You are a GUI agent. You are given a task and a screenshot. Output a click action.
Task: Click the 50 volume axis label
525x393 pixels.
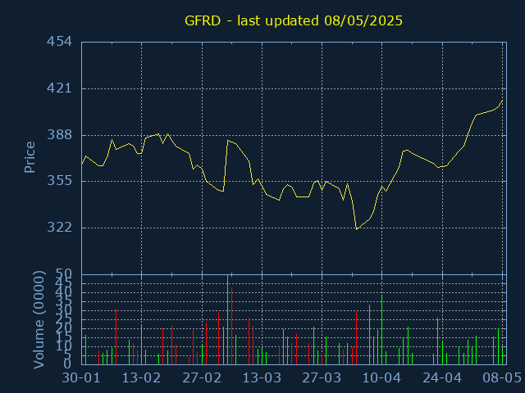pyautogui.click(x=64, y=275)
